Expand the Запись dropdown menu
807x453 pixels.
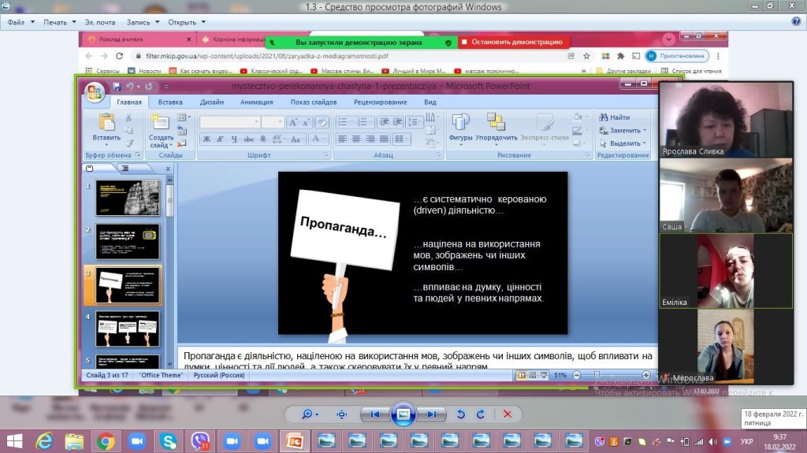click(143, 22)
